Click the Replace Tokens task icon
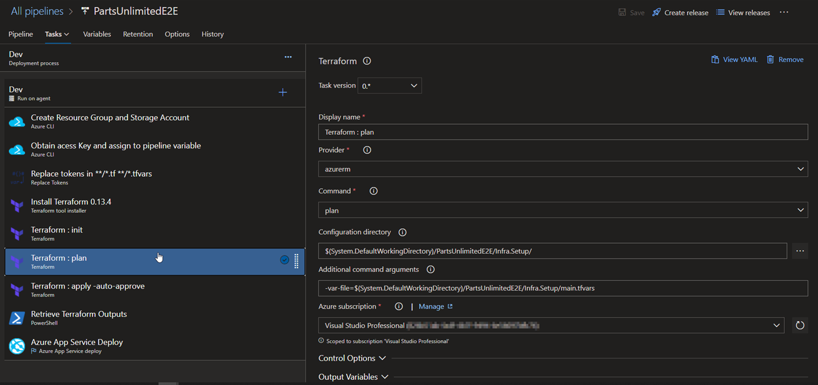Viewport: 818px width, 385px height. [17, 178]
